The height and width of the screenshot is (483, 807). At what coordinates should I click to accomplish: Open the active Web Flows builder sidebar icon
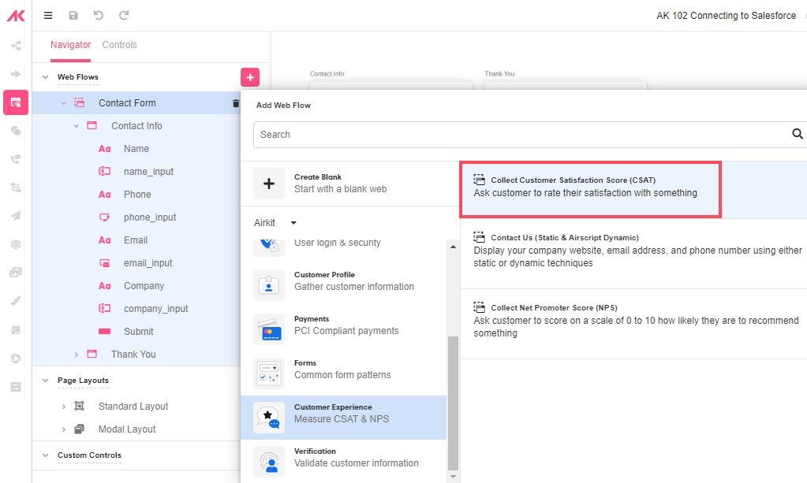click(x=16, y=102)
